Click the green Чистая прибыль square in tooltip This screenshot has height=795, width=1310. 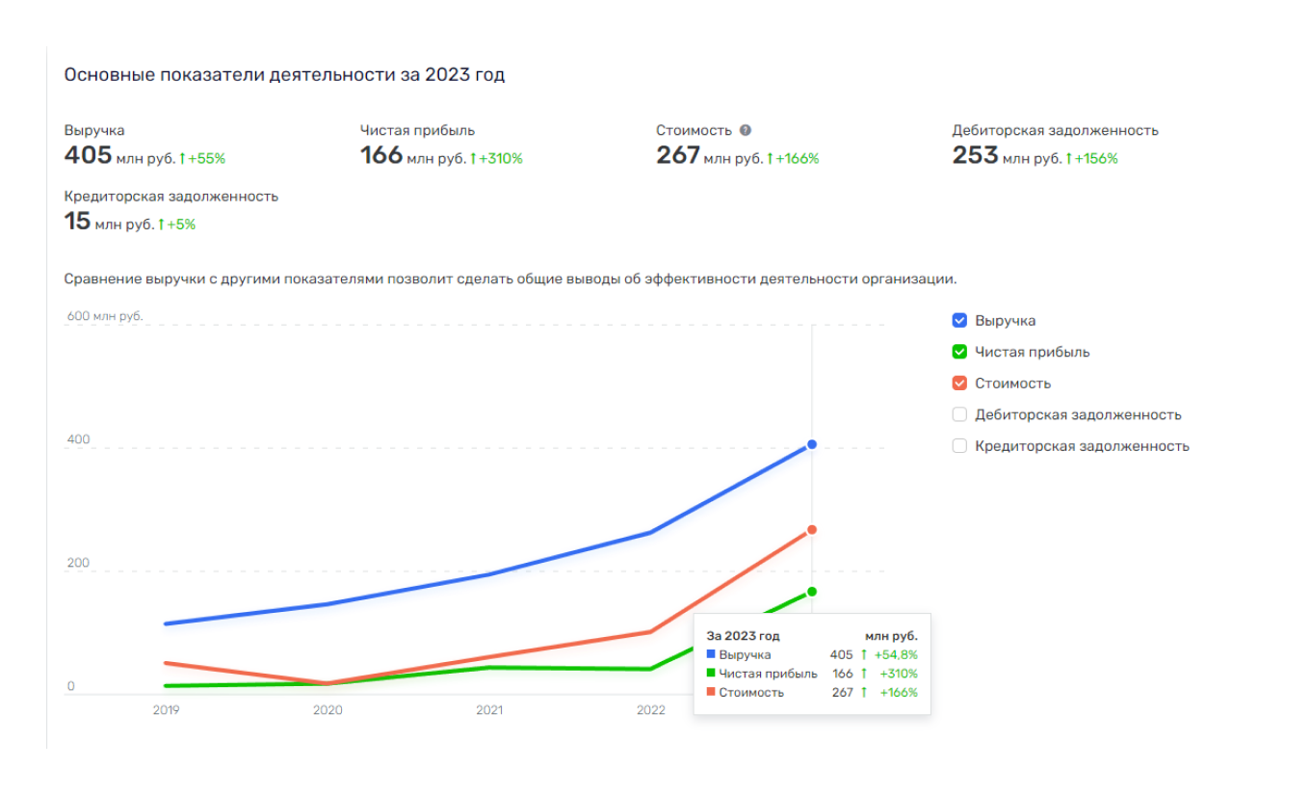point(711,674)
